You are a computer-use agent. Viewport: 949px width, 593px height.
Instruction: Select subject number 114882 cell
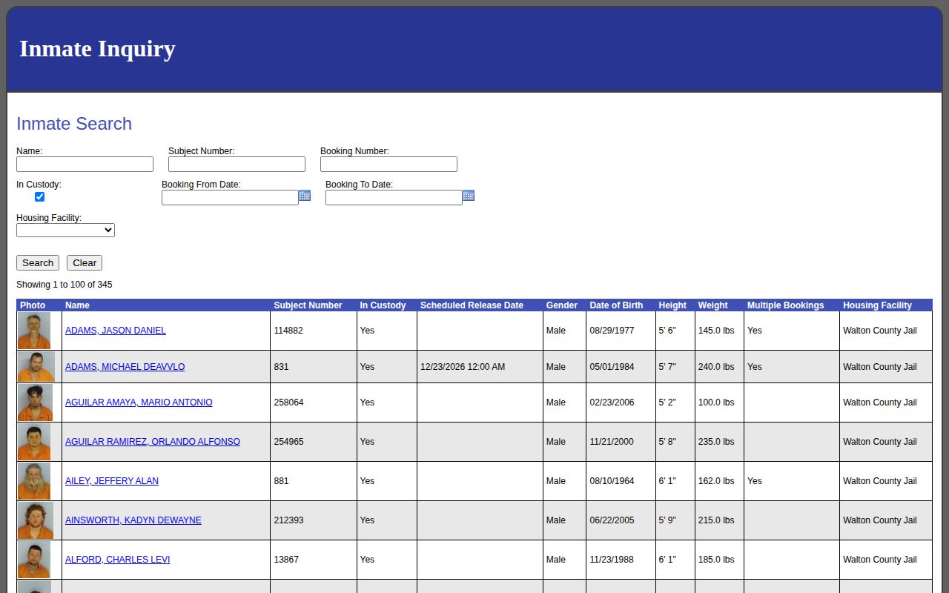[x=314, y=331]
